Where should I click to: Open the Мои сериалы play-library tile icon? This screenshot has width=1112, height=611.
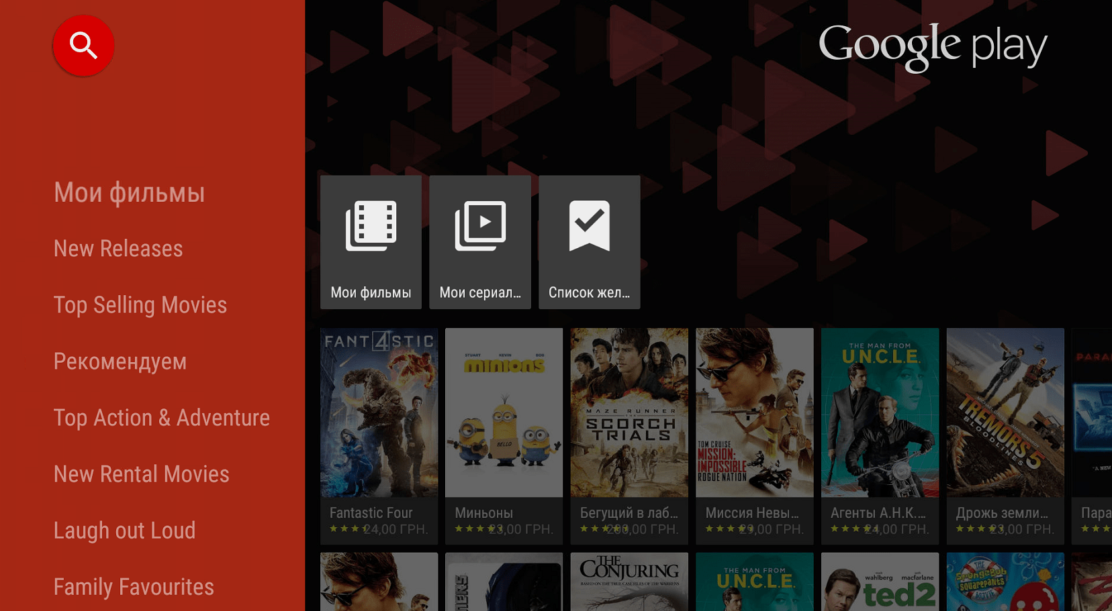(480, 226)
